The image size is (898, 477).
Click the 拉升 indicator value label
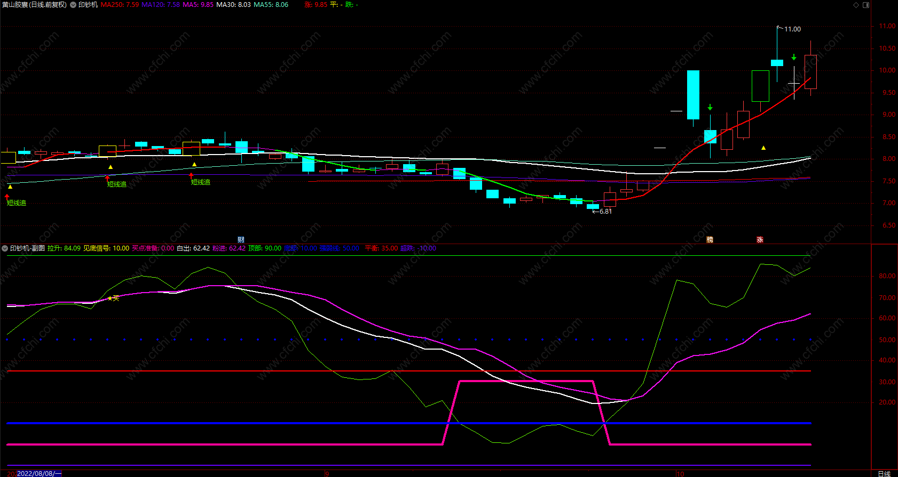[64, 248]
